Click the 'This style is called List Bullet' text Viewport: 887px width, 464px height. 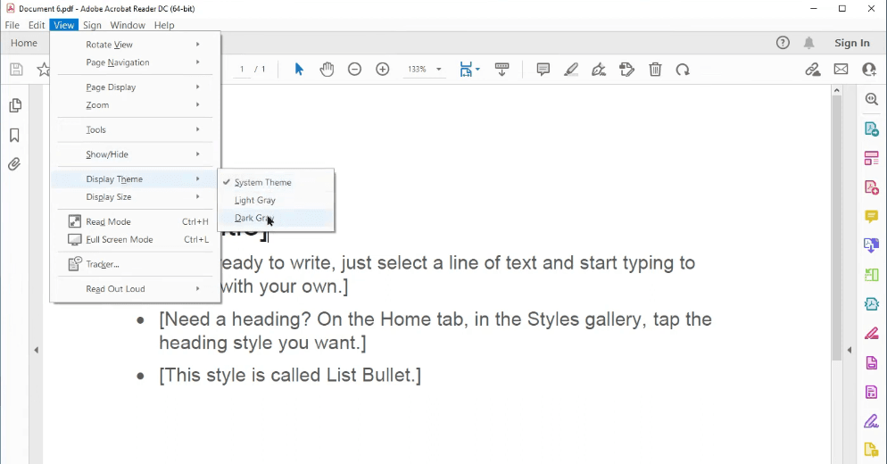290,375
